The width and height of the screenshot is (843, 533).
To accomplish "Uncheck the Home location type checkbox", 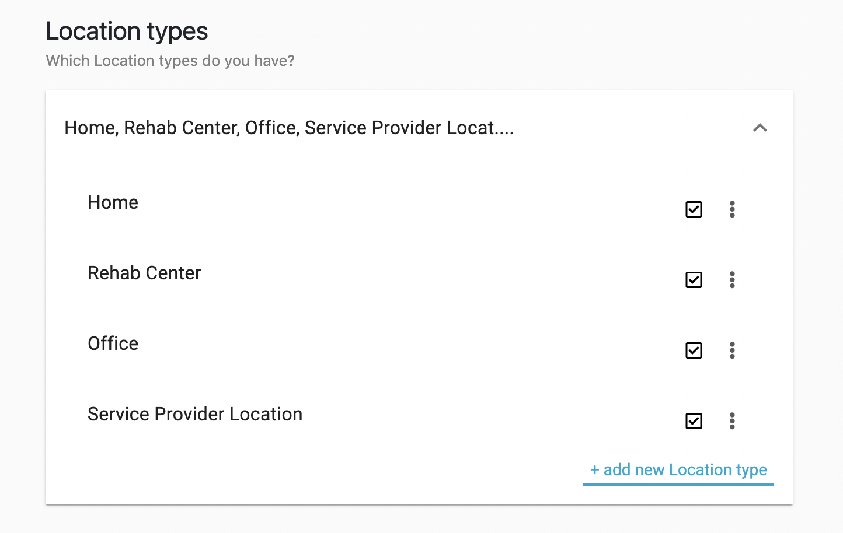I will pyautogui.click(x=694, y=209).
